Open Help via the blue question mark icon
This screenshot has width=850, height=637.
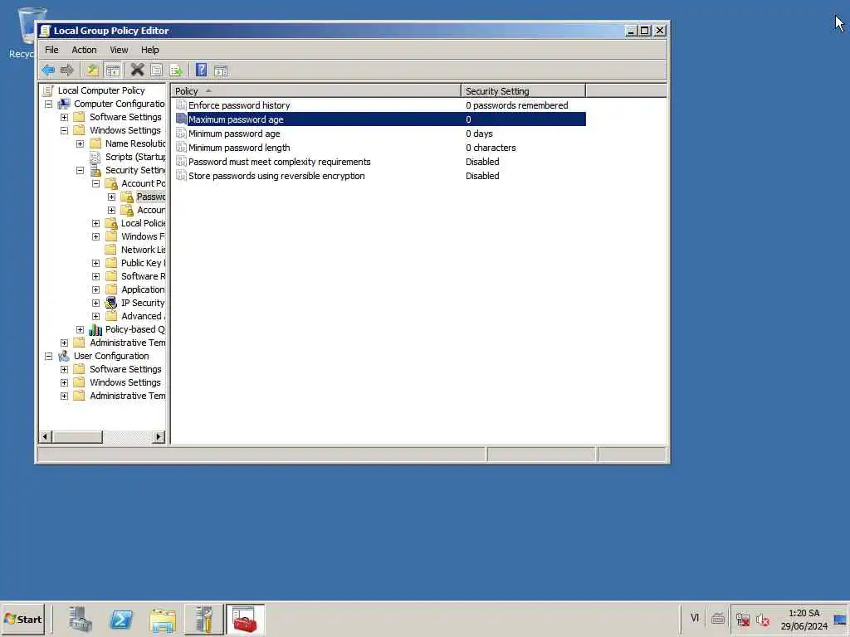tap(201, 70)
